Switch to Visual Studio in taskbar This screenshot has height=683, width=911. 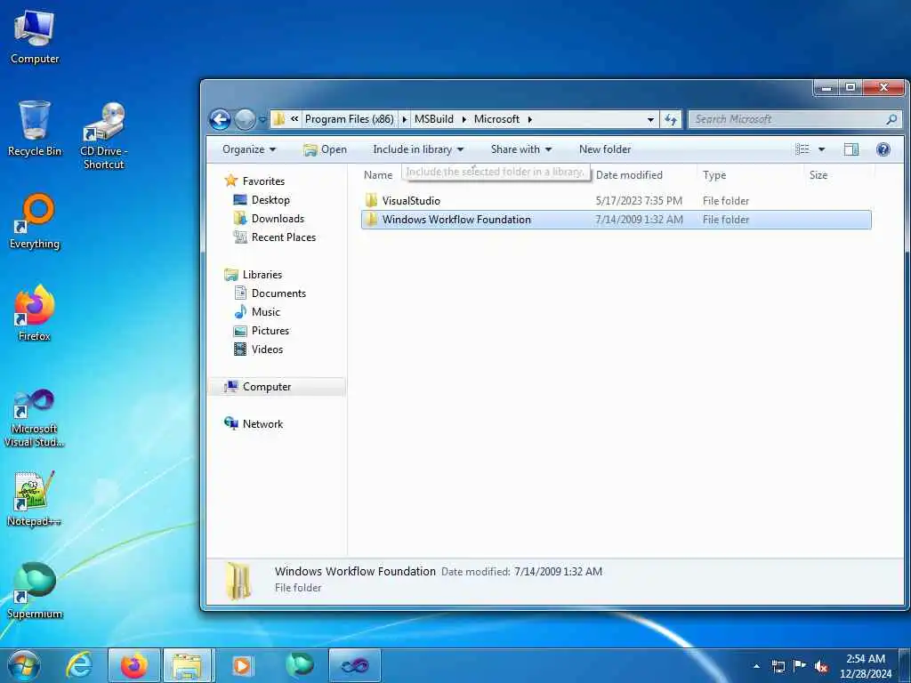pos(354,665)
